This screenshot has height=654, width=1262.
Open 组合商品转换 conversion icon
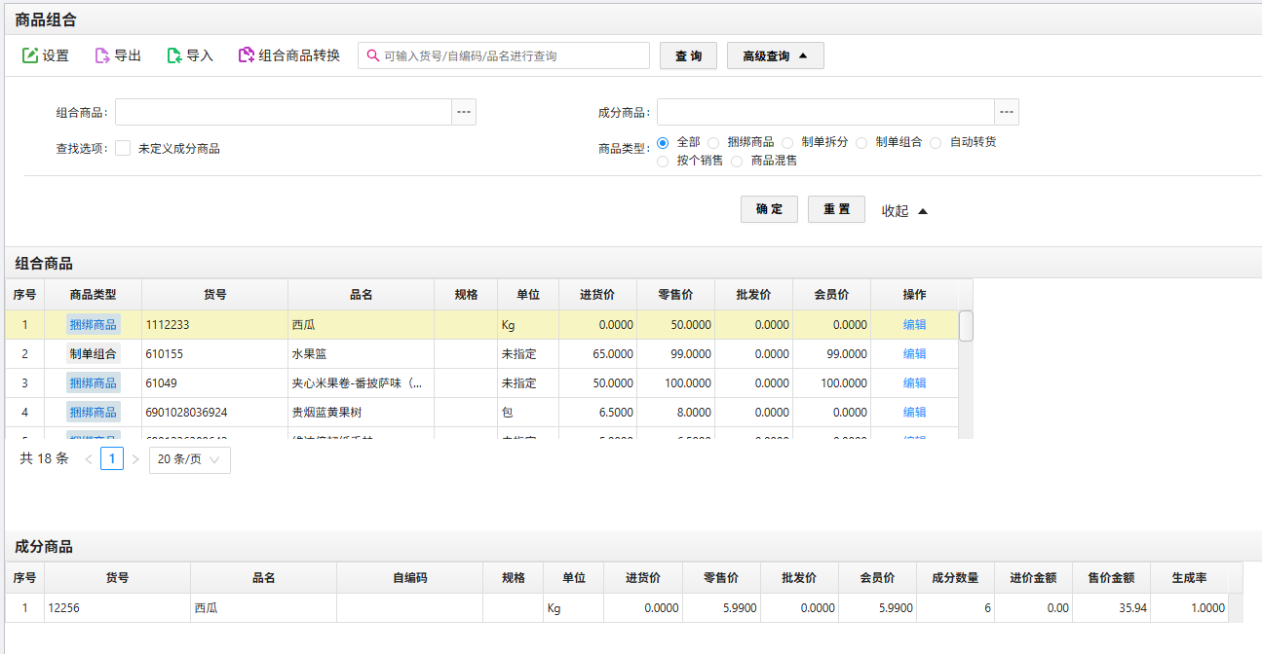click(x=247, y=55)
